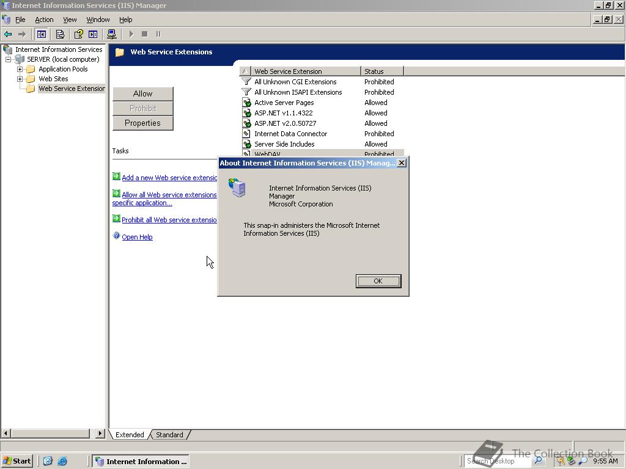Click the Status column header

point(383,71)
